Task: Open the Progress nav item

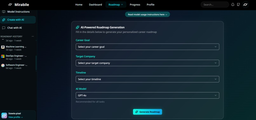Action: click(135, 4)
